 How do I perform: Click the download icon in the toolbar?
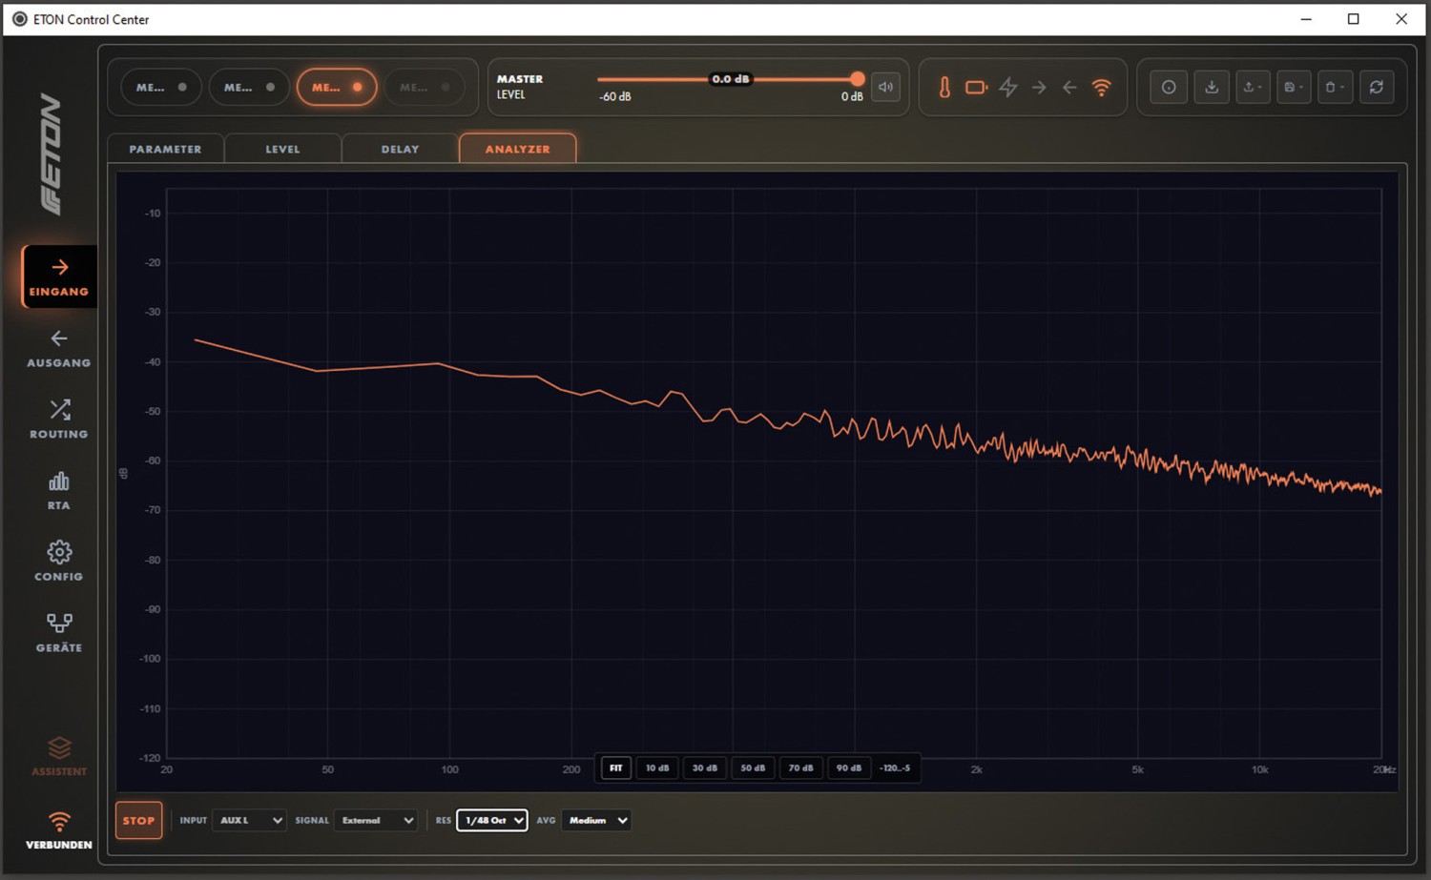(x=1212, y=87)
